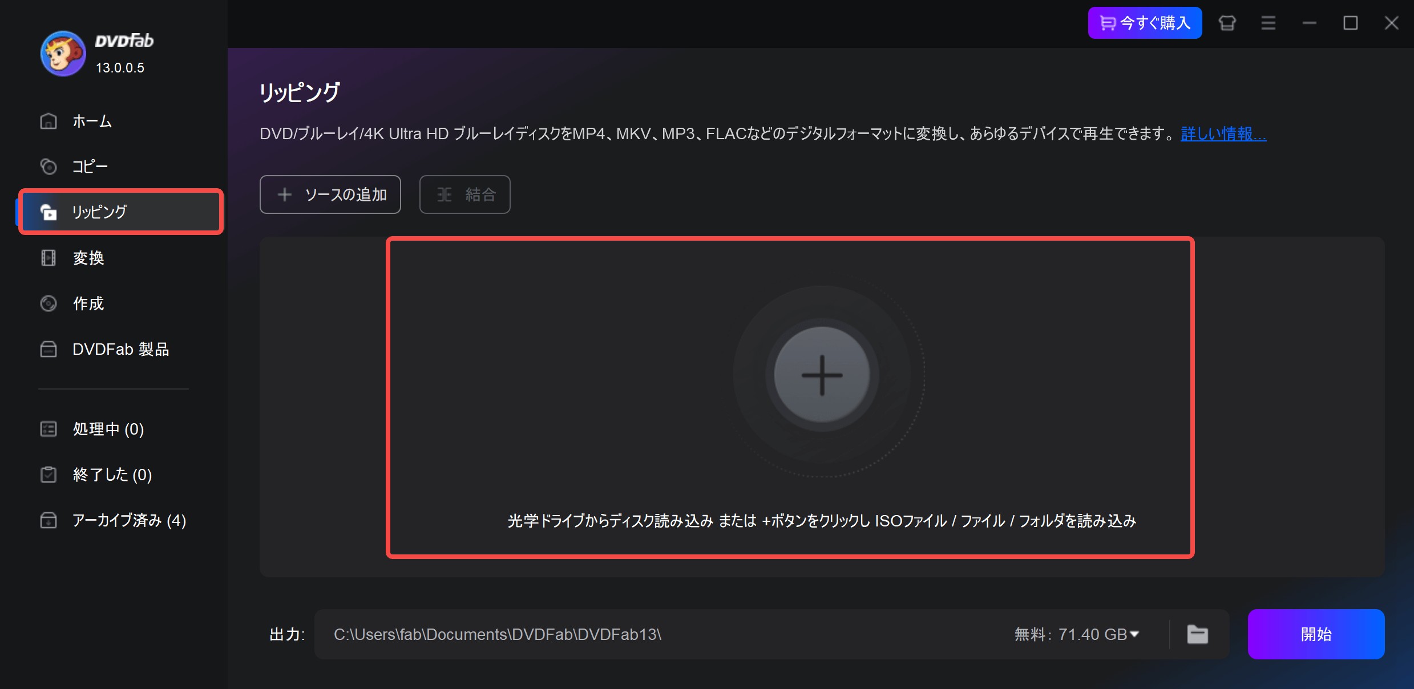This screenshot has height=689, width=1414.
Task: Click the ソースの追加 button
Action: click(x=330, y=194)
